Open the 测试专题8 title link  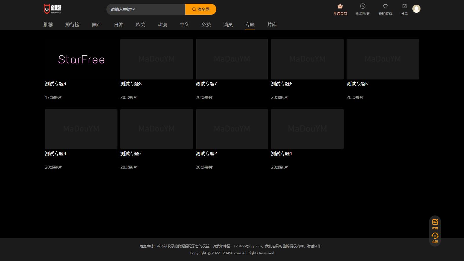(x=131, y=84)
